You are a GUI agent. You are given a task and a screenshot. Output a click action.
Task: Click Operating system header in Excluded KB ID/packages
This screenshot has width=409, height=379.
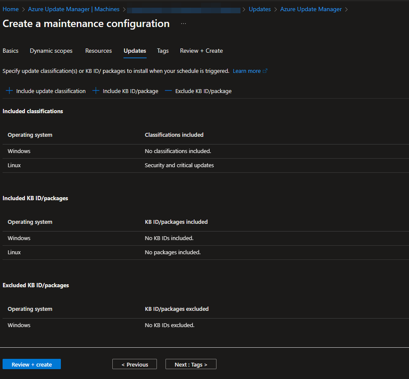30,309
